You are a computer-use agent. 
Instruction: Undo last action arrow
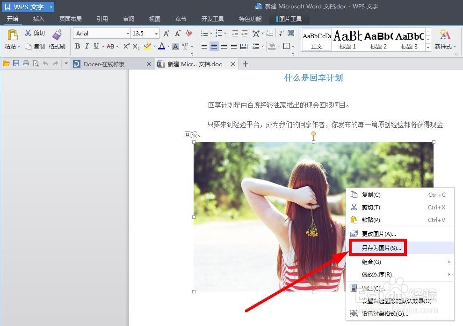click(x=45, y=63)
